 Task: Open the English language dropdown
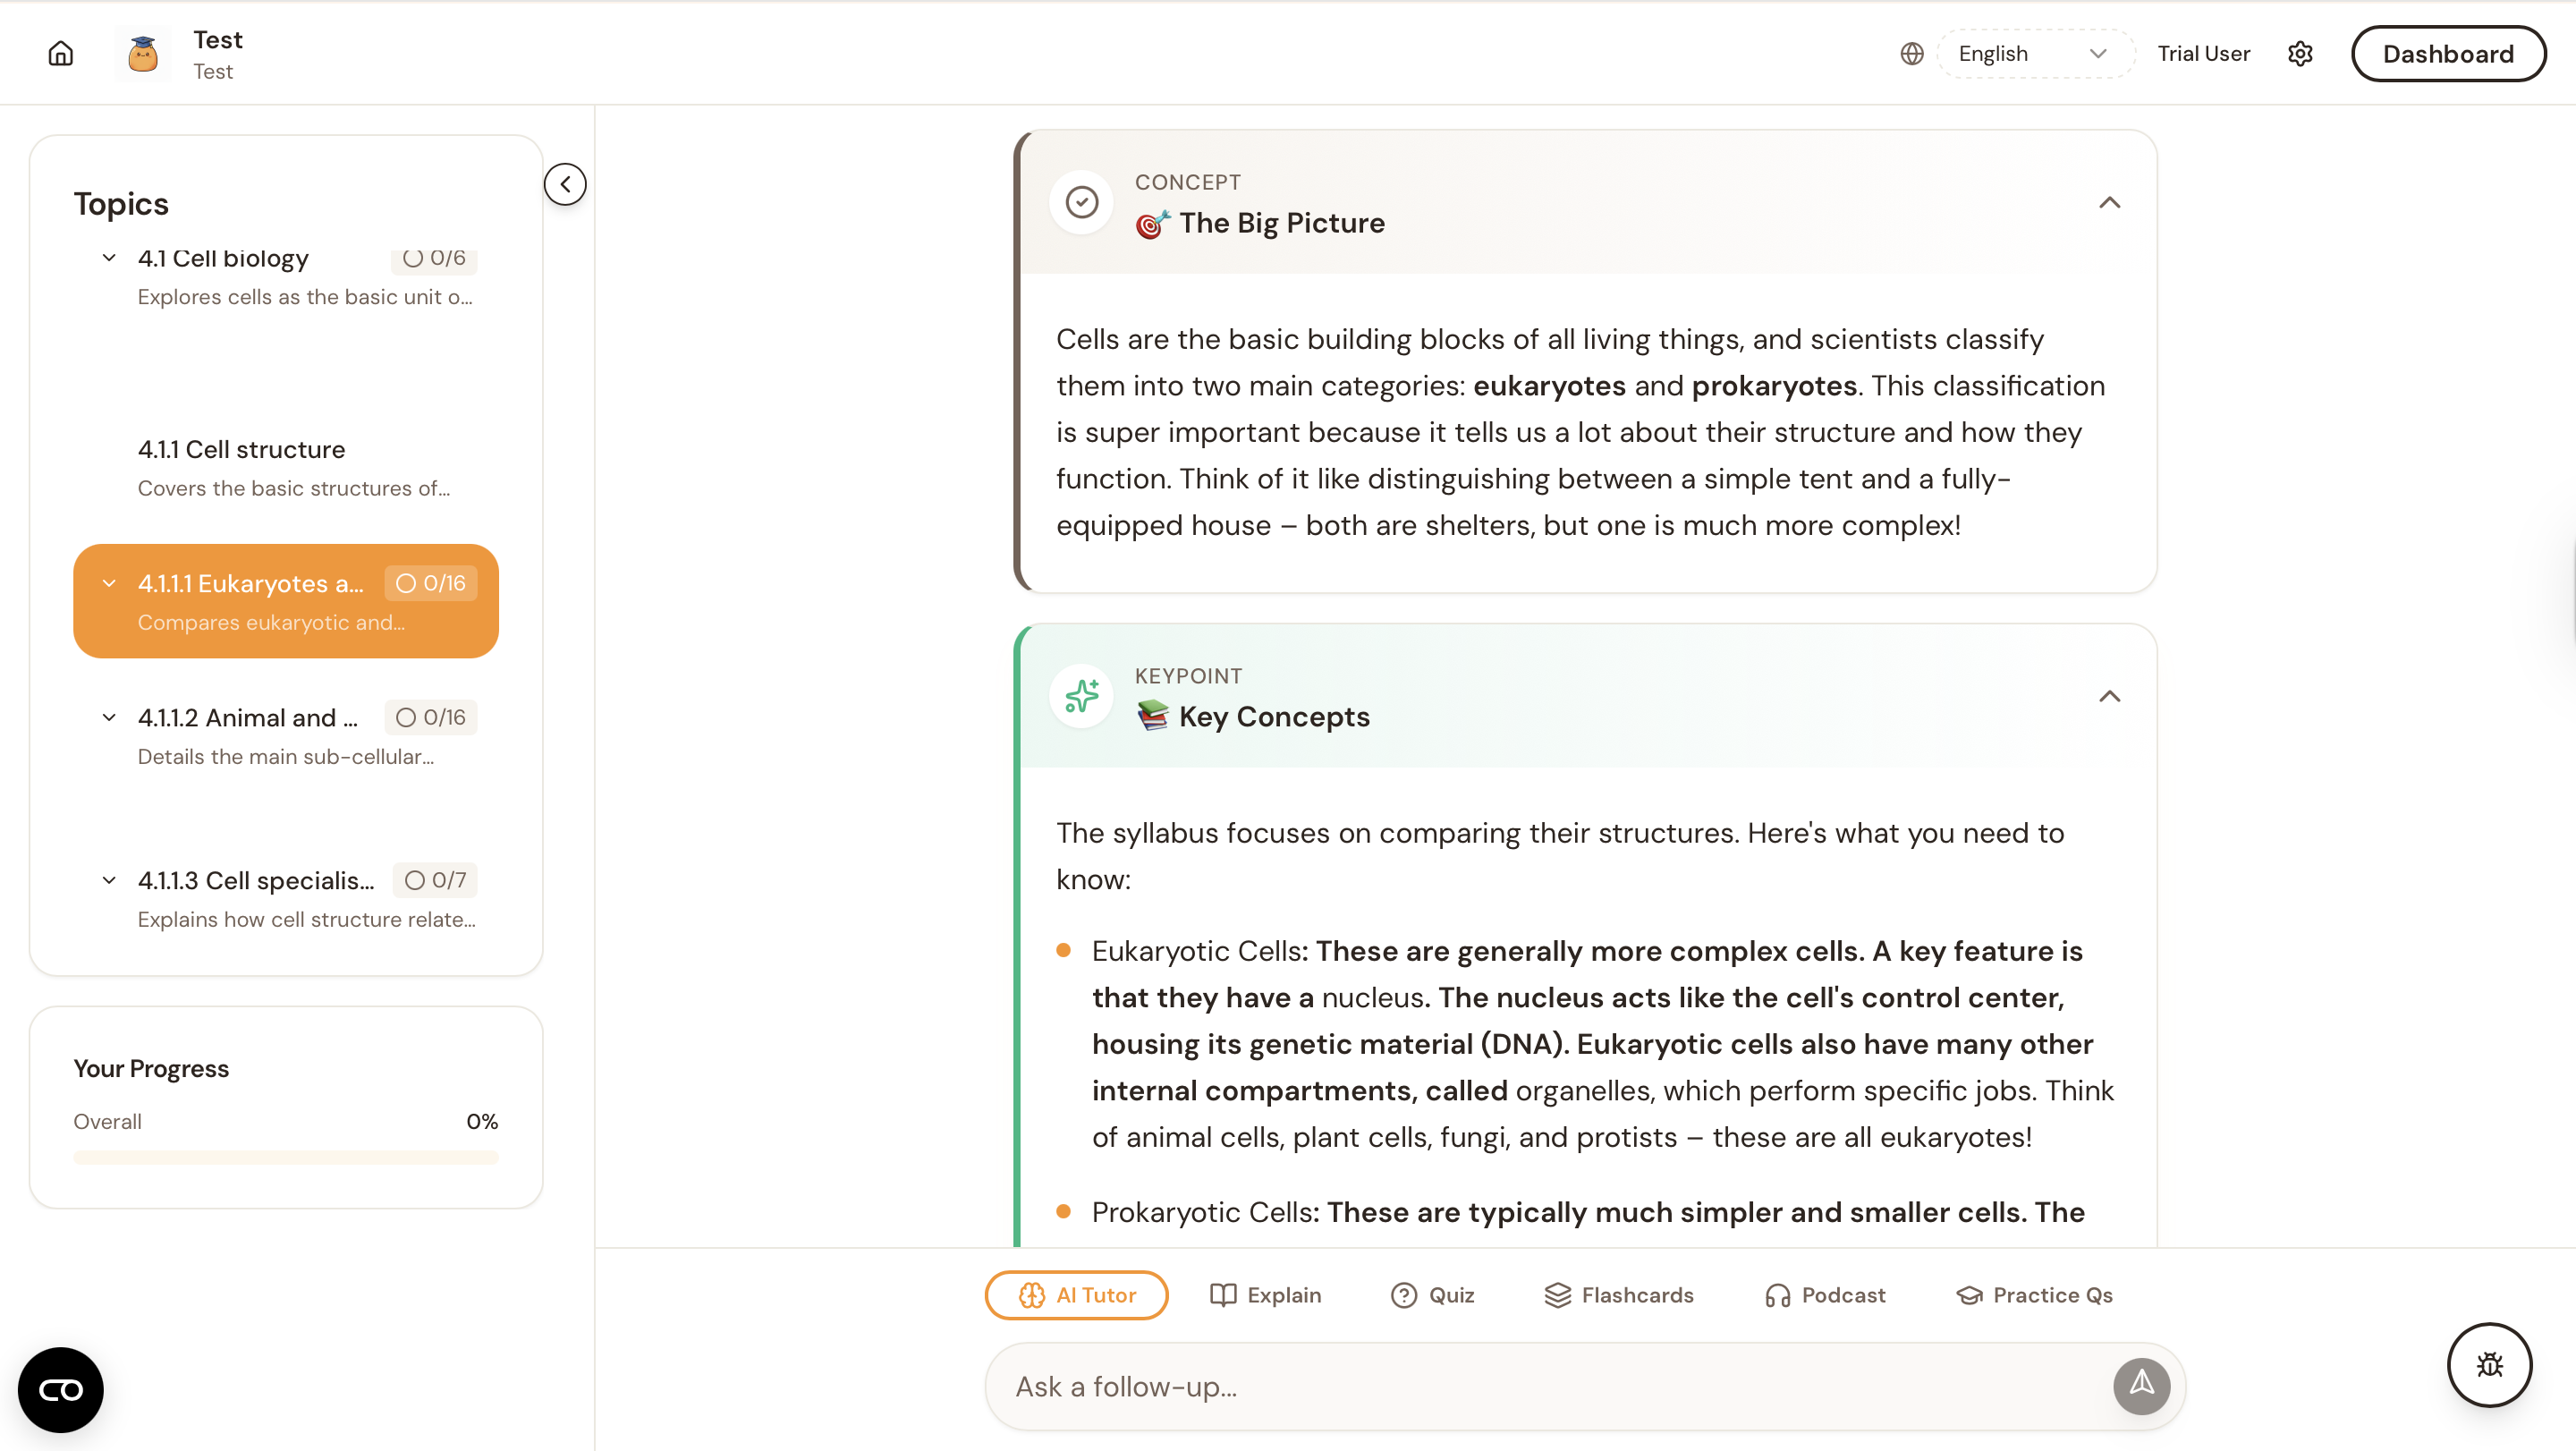(x=2032, y=54)
